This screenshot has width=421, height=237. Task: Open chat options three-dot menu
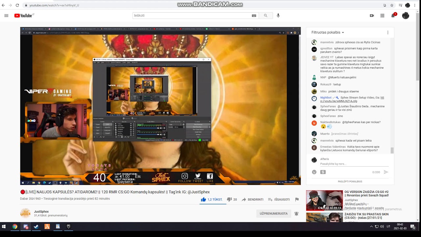pyautogui.click(x=388, y=33)
